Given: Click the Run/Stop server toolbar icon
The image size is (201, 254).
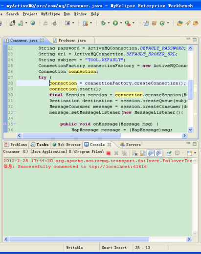Looking at the screenshot, I should tap(21, 23).
